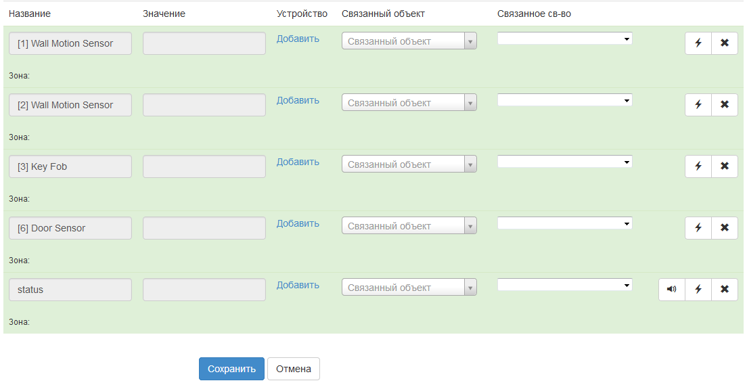
Task: Click Добавить link in Key Fob row
Action: [298, 162]
